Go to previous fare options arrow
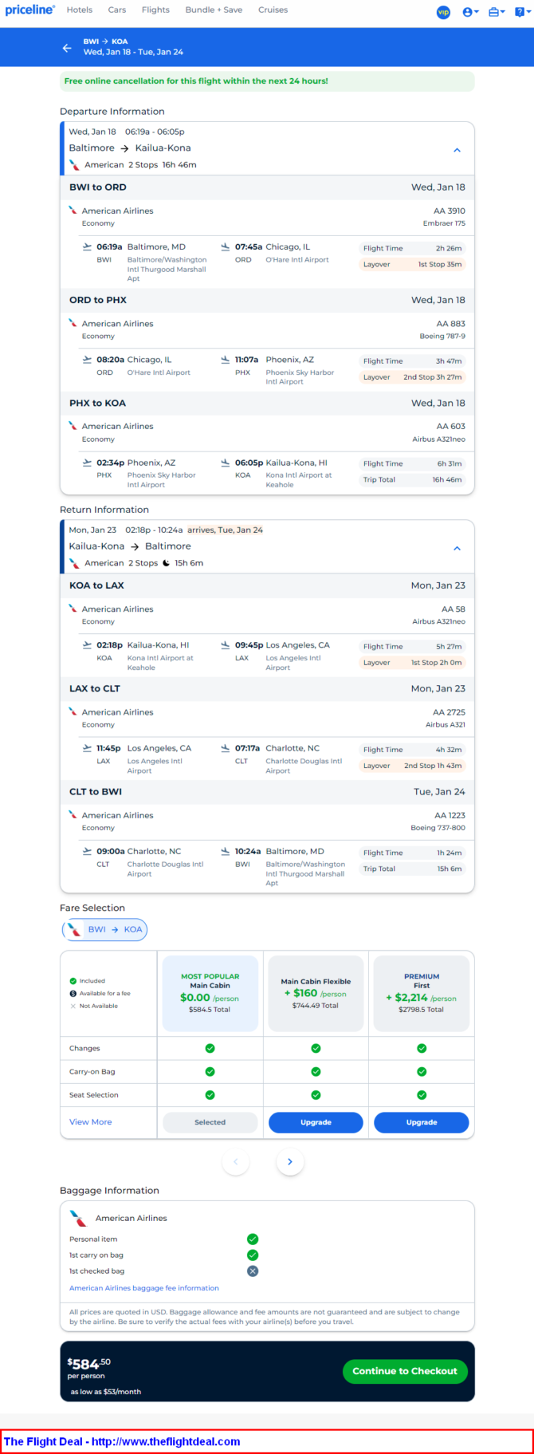534x1454 pixels. (235, 1161)
